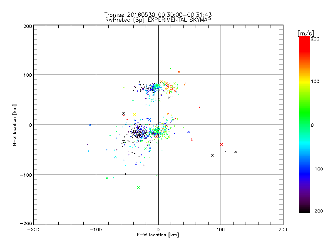
Task: Click the isolated orange X marker above the 100 km gridline
Action: [179, 72]
